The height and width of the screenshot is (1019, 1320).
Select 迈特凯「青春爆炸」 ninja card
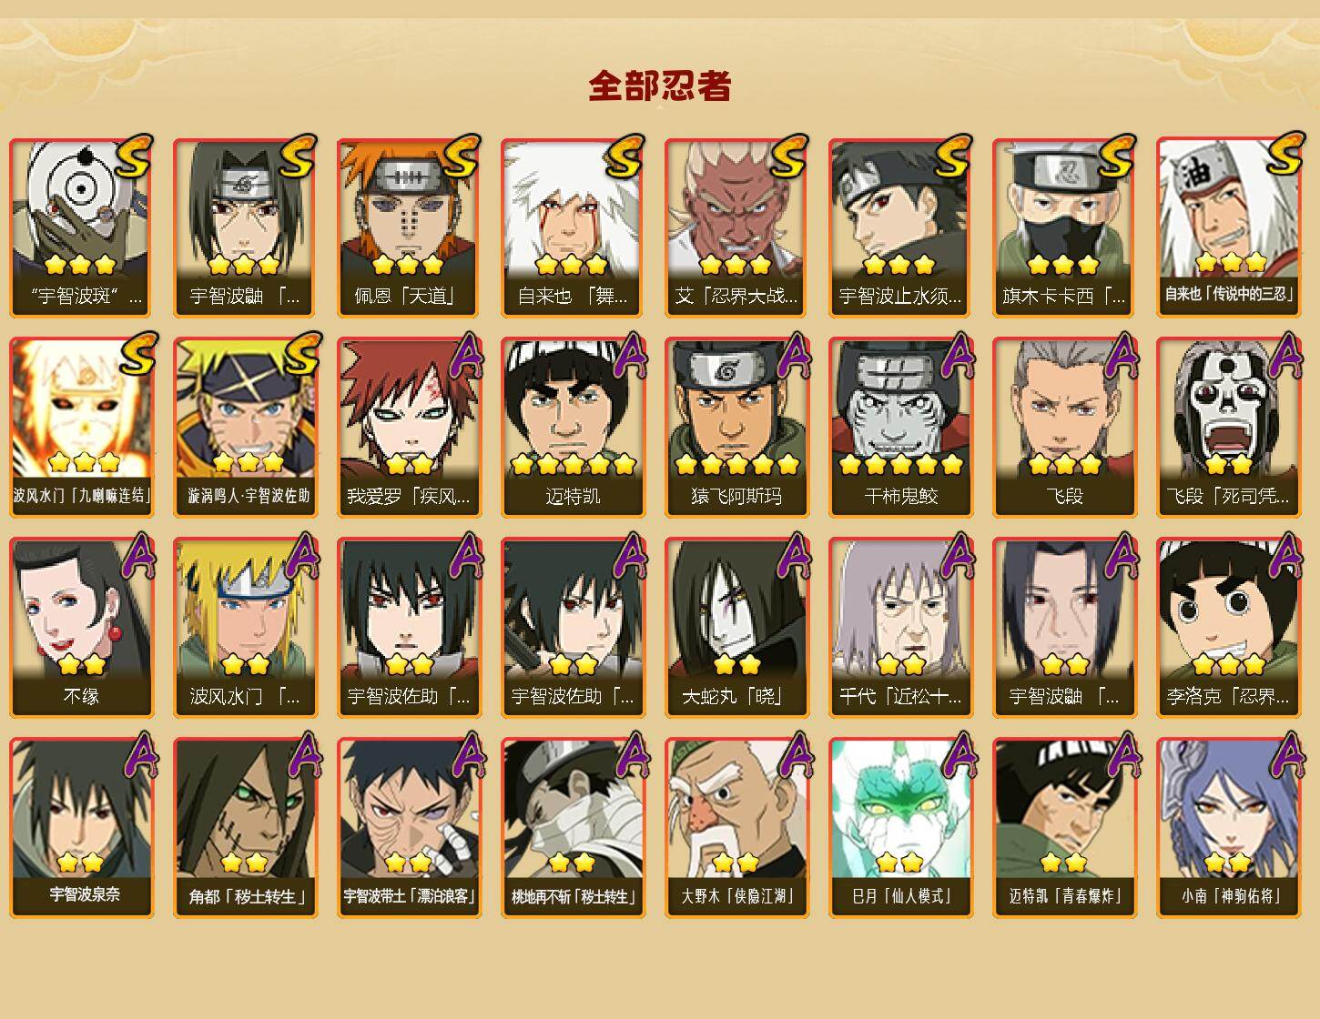1064,828
